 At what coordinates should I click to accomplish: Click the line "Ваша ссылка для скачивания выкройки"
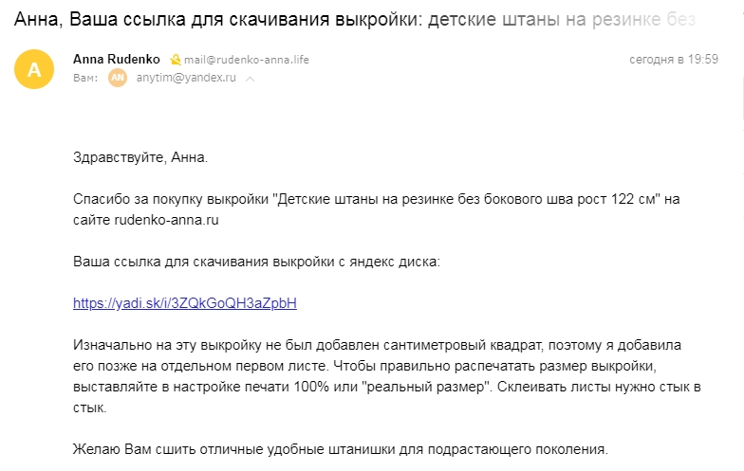256,262
